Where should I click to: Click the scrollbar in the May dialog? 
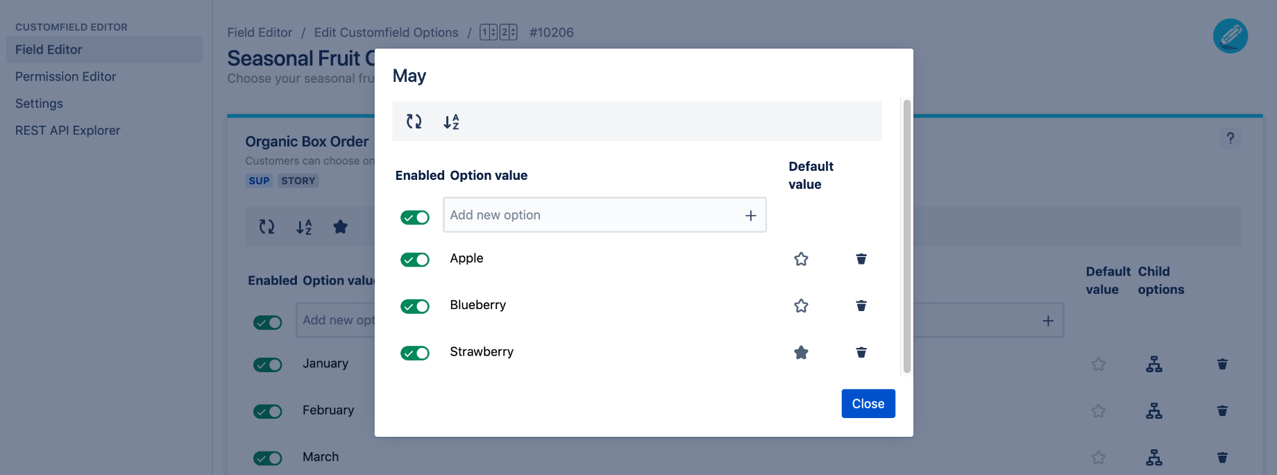pos(906,236)
